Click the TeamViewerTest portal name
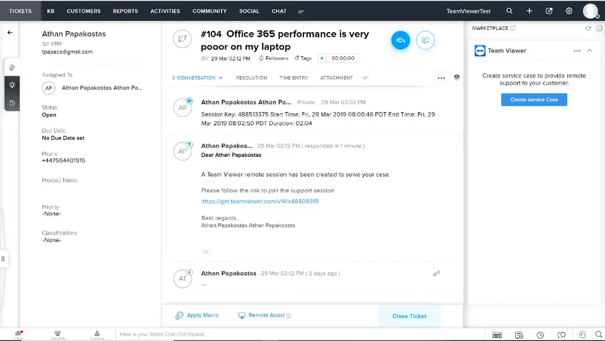This screenshot has height=341, width=605. coord(468,11)
